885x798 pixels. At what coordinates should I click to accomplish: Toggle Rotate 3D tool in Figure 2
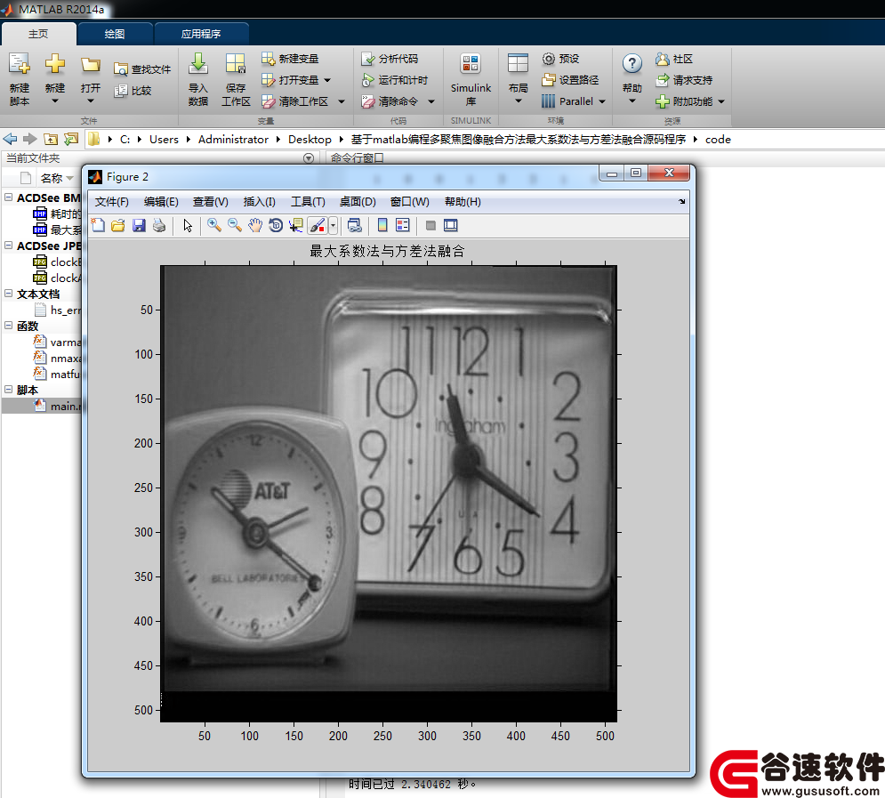click(276, 225)
